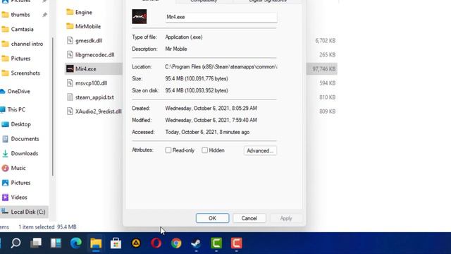
Task: Click the Mir4.exe file icon in list
Action: point(70,69)
